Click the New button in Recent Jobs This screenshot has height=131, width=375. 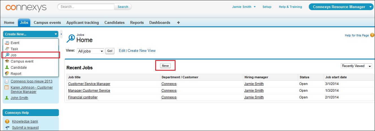point(165,66)
